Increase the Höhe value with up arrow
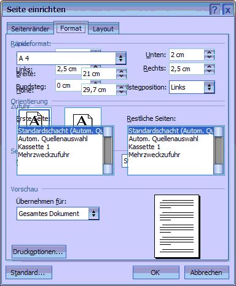Image resolution: width=236 pixels, height=286 pixels. click(122, 87)
